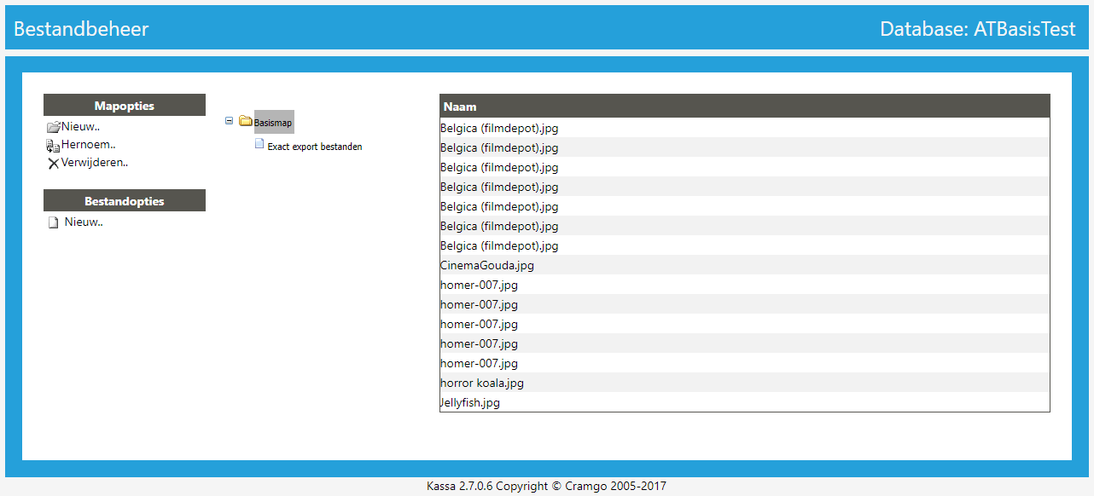Select the Jellyfish.jpg file
This screenshot has width=1094, height=496.
[x=745, y=402]
